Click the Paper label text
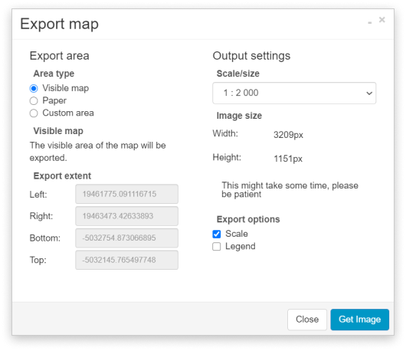 click(54, 100)
